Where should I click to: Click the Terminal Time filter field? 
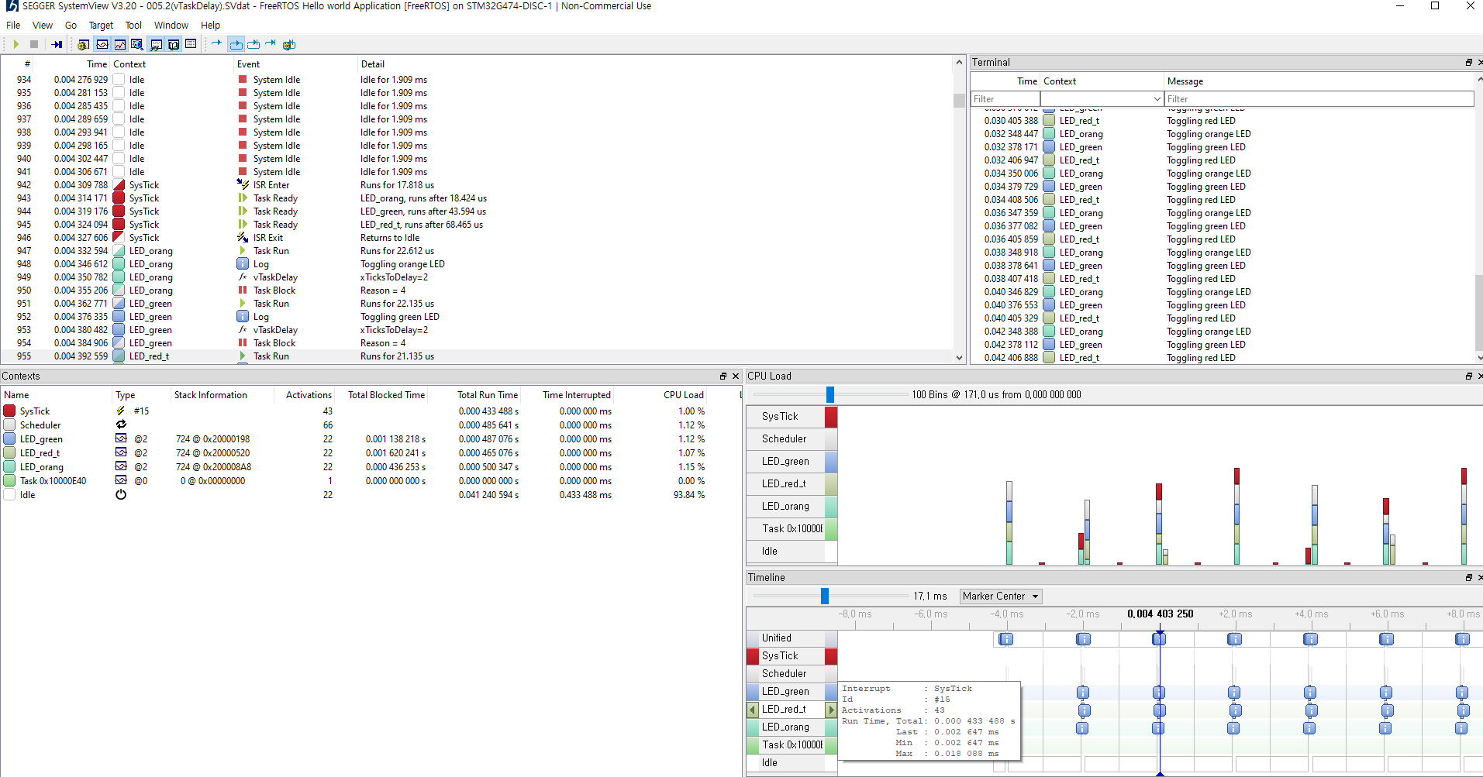pos(1004,99)
